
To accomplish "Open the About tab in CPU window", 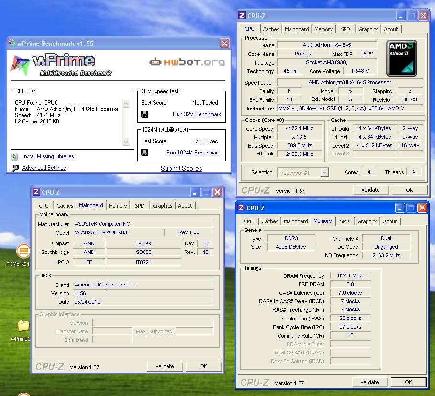I will pos(390,29).
